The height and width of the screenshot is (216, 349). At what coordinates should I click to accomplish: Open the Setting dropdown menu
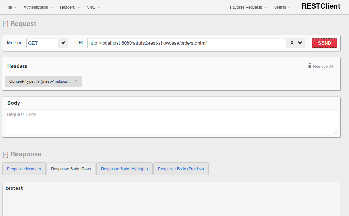(282, 7)
